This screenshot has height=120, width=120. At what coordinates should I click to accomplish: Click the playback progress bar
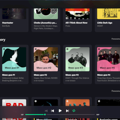coord(60,115)
